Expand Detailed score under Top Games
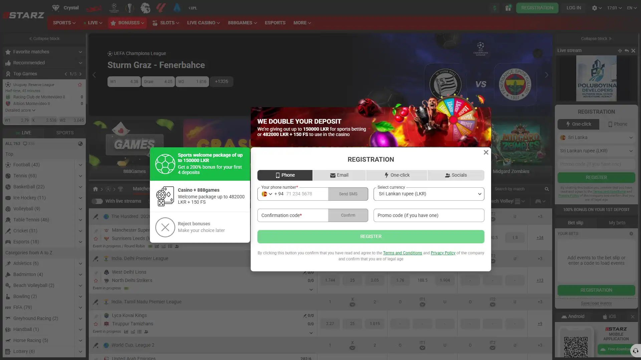 tap(20, 110)
